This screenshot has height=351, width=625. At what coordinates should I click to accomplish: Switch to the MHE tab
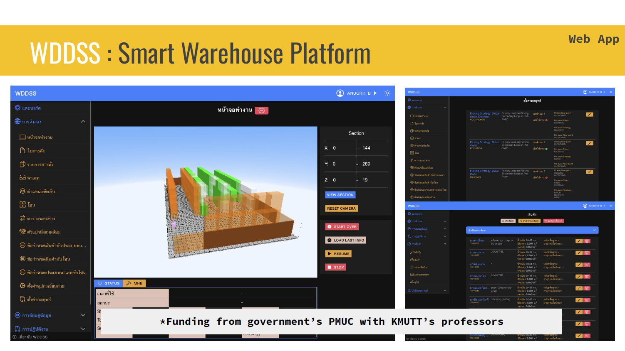(x=134, y=283)
